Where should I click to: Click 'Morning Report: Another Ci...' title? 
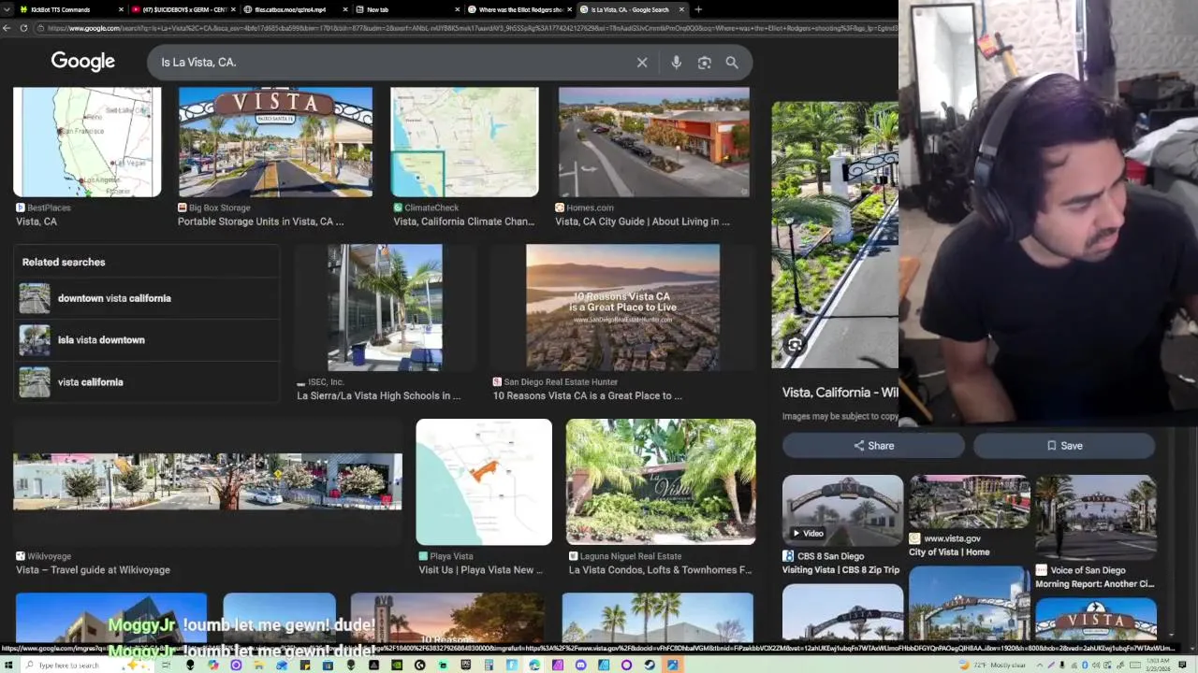[x=1094, y=584]
